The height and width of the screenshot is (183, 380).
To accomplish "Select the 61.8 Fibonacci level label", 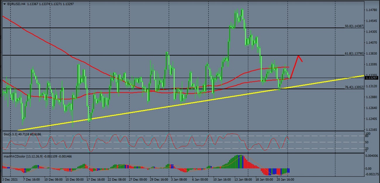I will coord(354,53).
